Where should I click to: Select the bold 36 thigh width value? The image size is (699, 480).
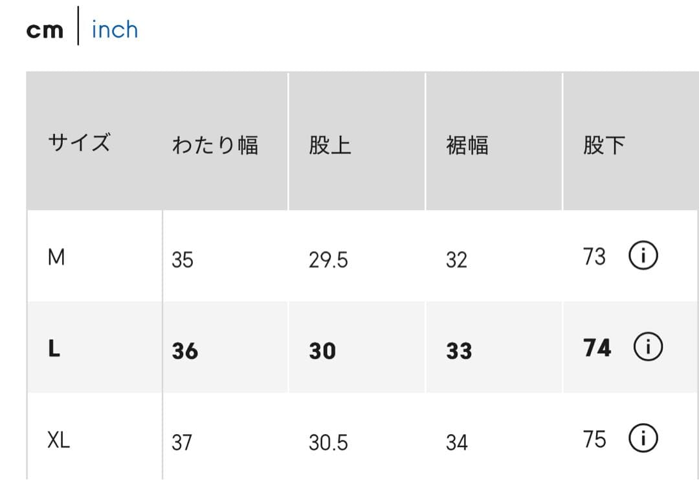click(x=185, y=351)
